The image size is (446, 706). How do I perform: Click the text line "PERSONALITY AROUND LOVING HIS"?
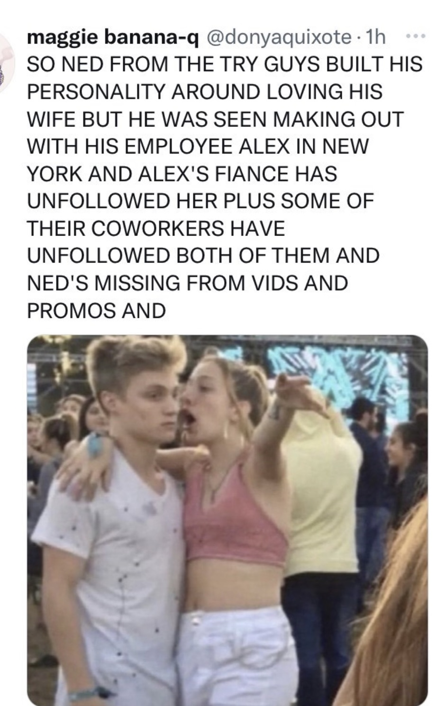coord(205,91)
